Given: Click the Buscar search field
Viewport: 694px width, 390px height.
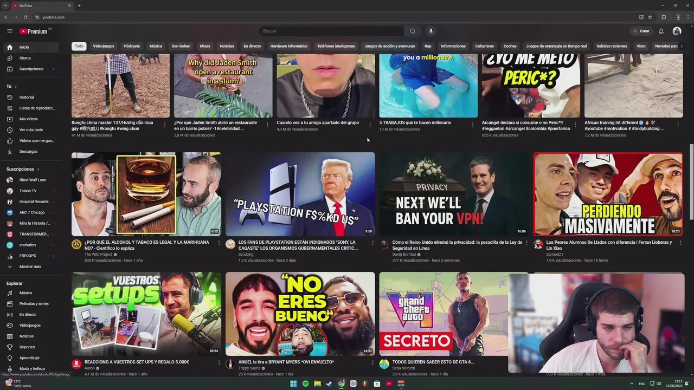Looking at the screenshot, I should (x=332, y=31).
